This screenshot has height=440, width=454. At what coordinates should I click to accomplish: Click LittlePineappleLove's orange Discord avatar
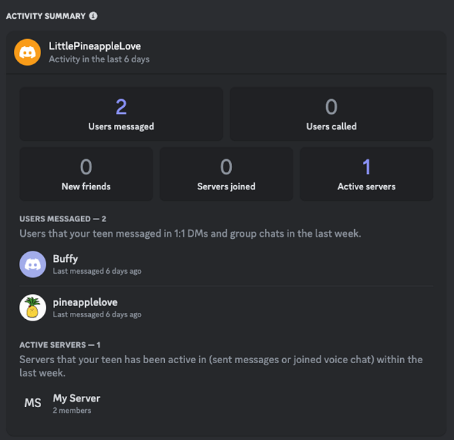[x=28, y=52]
